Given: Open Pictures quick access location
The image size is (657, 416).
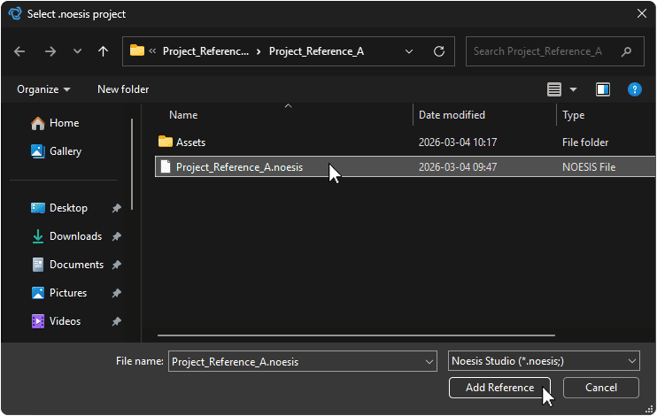Looking at the screenshot, I should (59, 293).
